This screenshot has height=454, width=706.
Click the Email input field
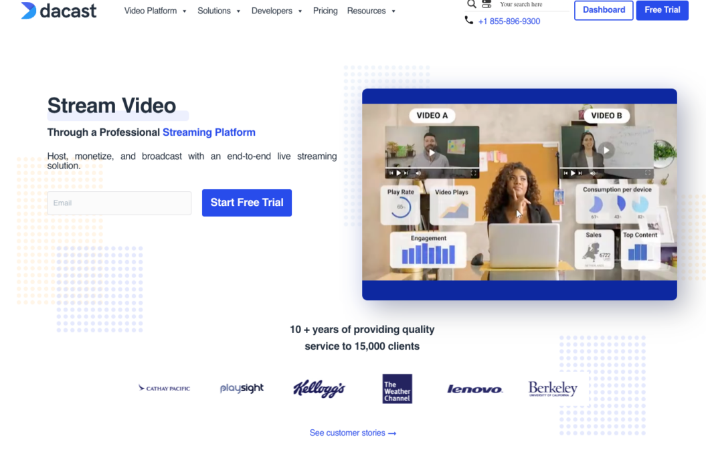click(x=118, y=203)
